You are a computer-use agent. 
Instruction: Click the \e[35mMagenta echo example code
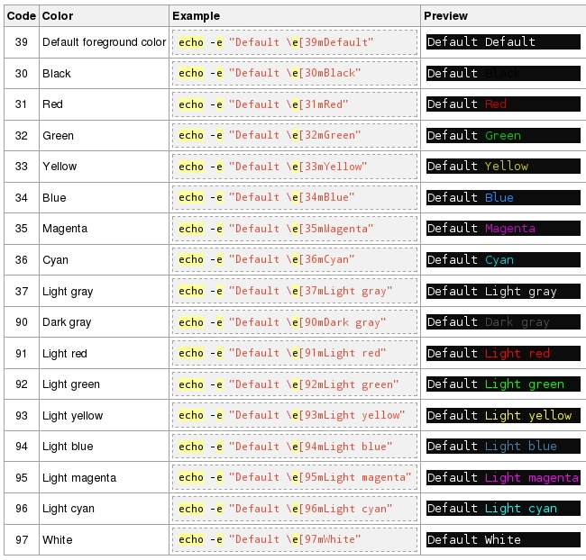295,229
